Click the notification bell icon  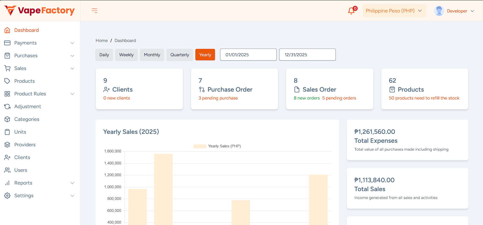coord(352,11)
